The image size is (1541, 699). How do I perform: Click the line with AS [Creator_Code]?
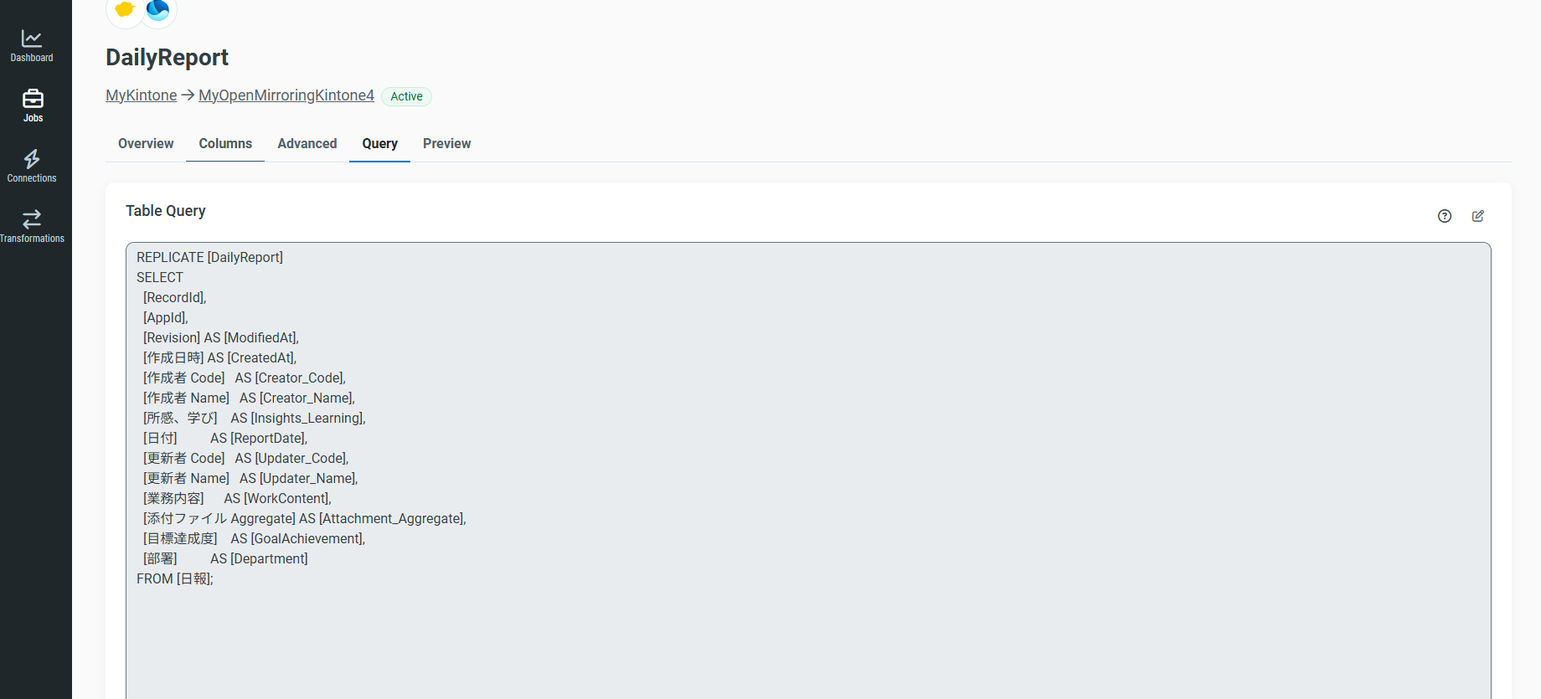pyautogui.click(x=244, y=378)
